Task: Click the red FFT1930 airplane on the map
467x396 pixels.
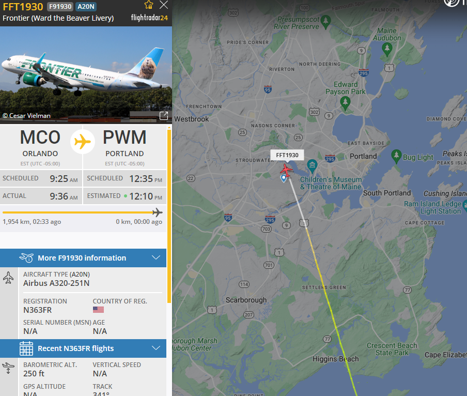Action: (286, 170)
